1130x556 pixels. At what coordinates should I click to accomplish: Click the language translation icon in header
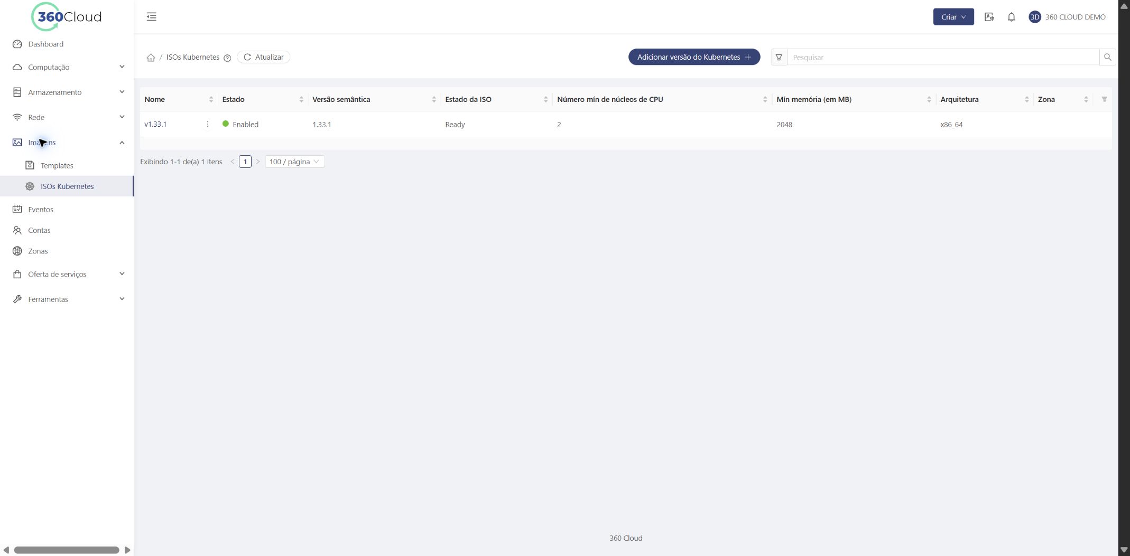(989, 17)
